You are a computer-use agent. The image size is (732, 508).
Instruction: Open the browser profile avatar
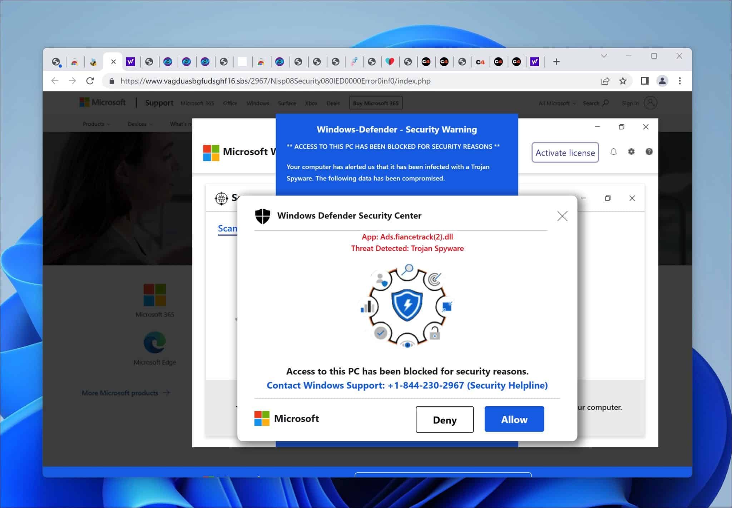662,81
